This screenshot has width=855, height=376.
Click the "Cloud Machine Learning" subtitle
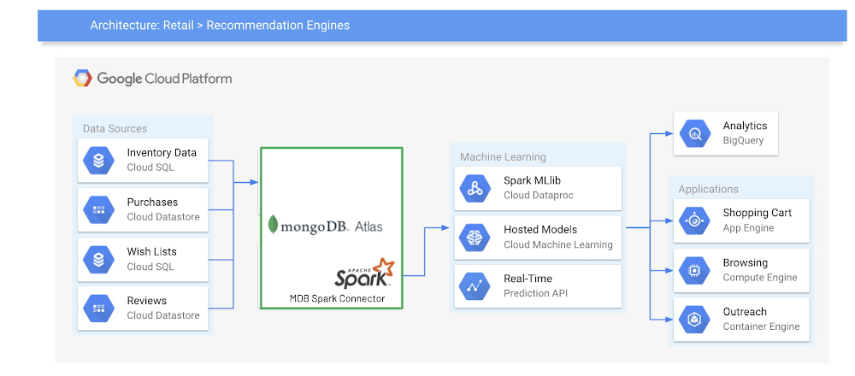click(x=557, y=244)
